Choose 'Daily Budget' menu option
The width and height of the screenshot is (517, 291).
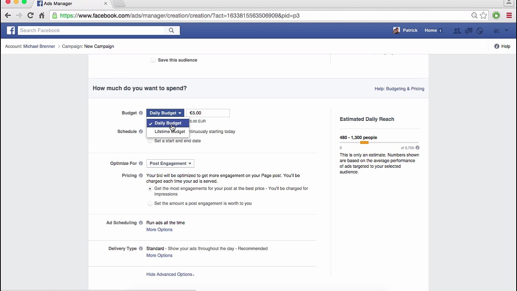[x=168, y=123]
